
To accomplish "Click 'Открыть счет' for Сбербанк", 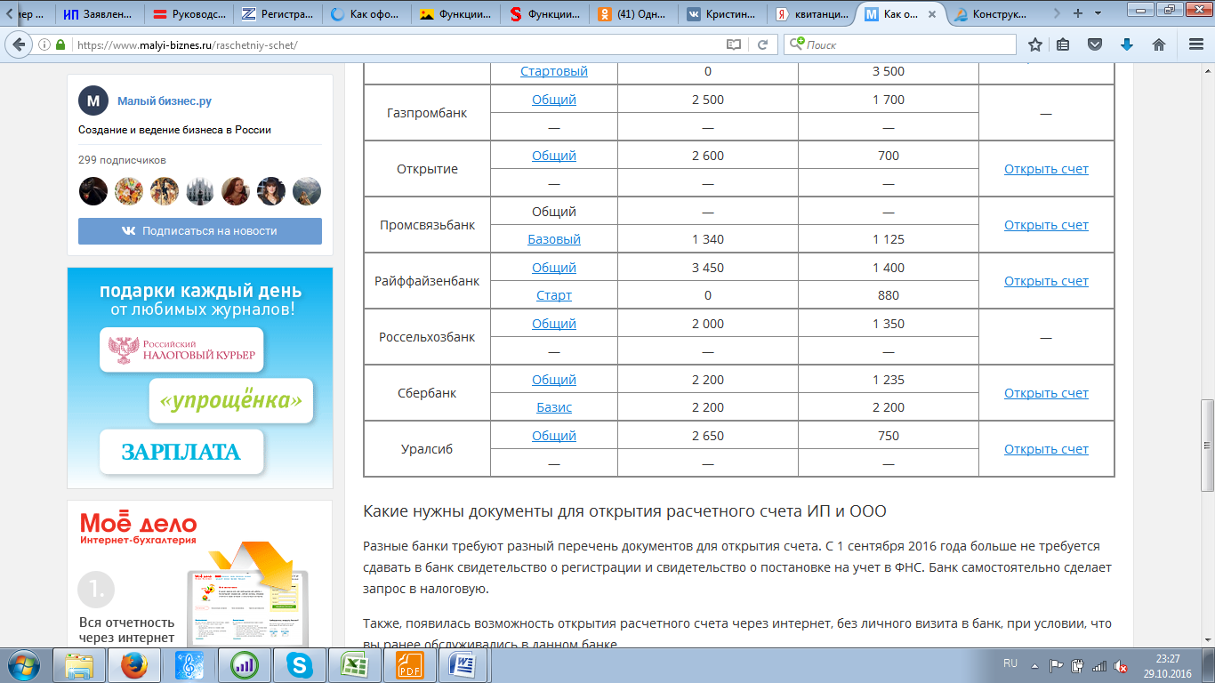I will coord(1046,393).
